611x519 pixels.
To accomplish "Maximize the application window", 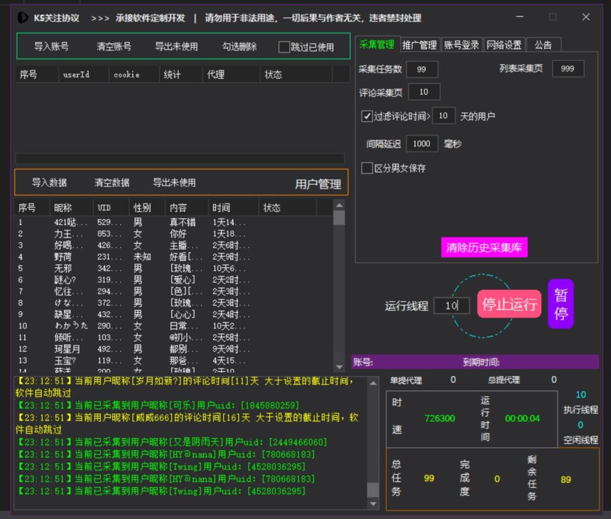I will click(553, 17).
